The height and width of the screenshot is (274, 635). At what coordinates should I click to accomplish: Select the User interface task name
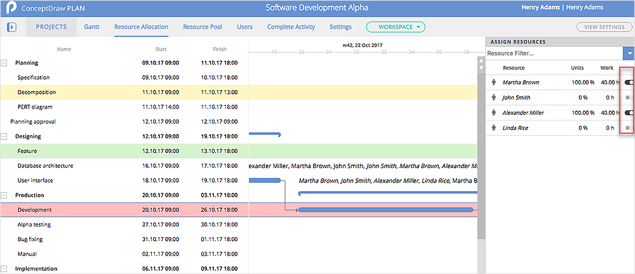click(35, 181)
